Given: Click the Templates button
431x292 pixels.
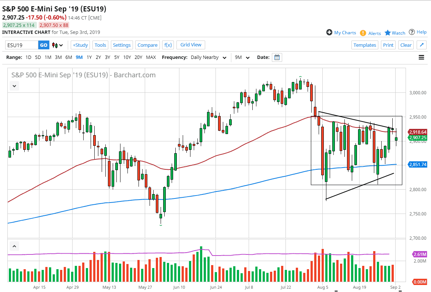Looking at the screenshot, I should pyautogui.click(x=365, y=45).
